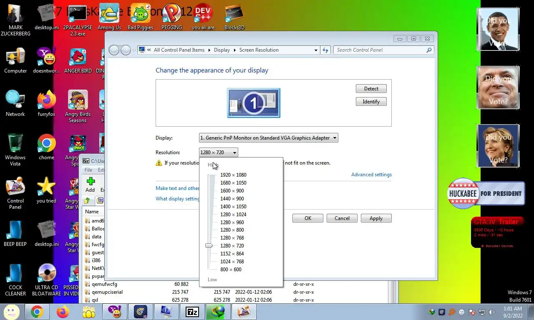534x320 pixels.
Task: Open the 'you all are' Dev-C++ icon
Action: pyautogui.click(x=203, y=17)
